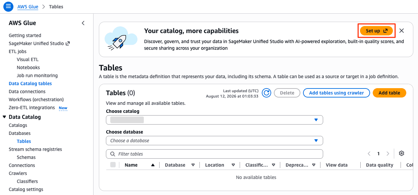Open Catalogs under Data Catalog

point(18,125)
